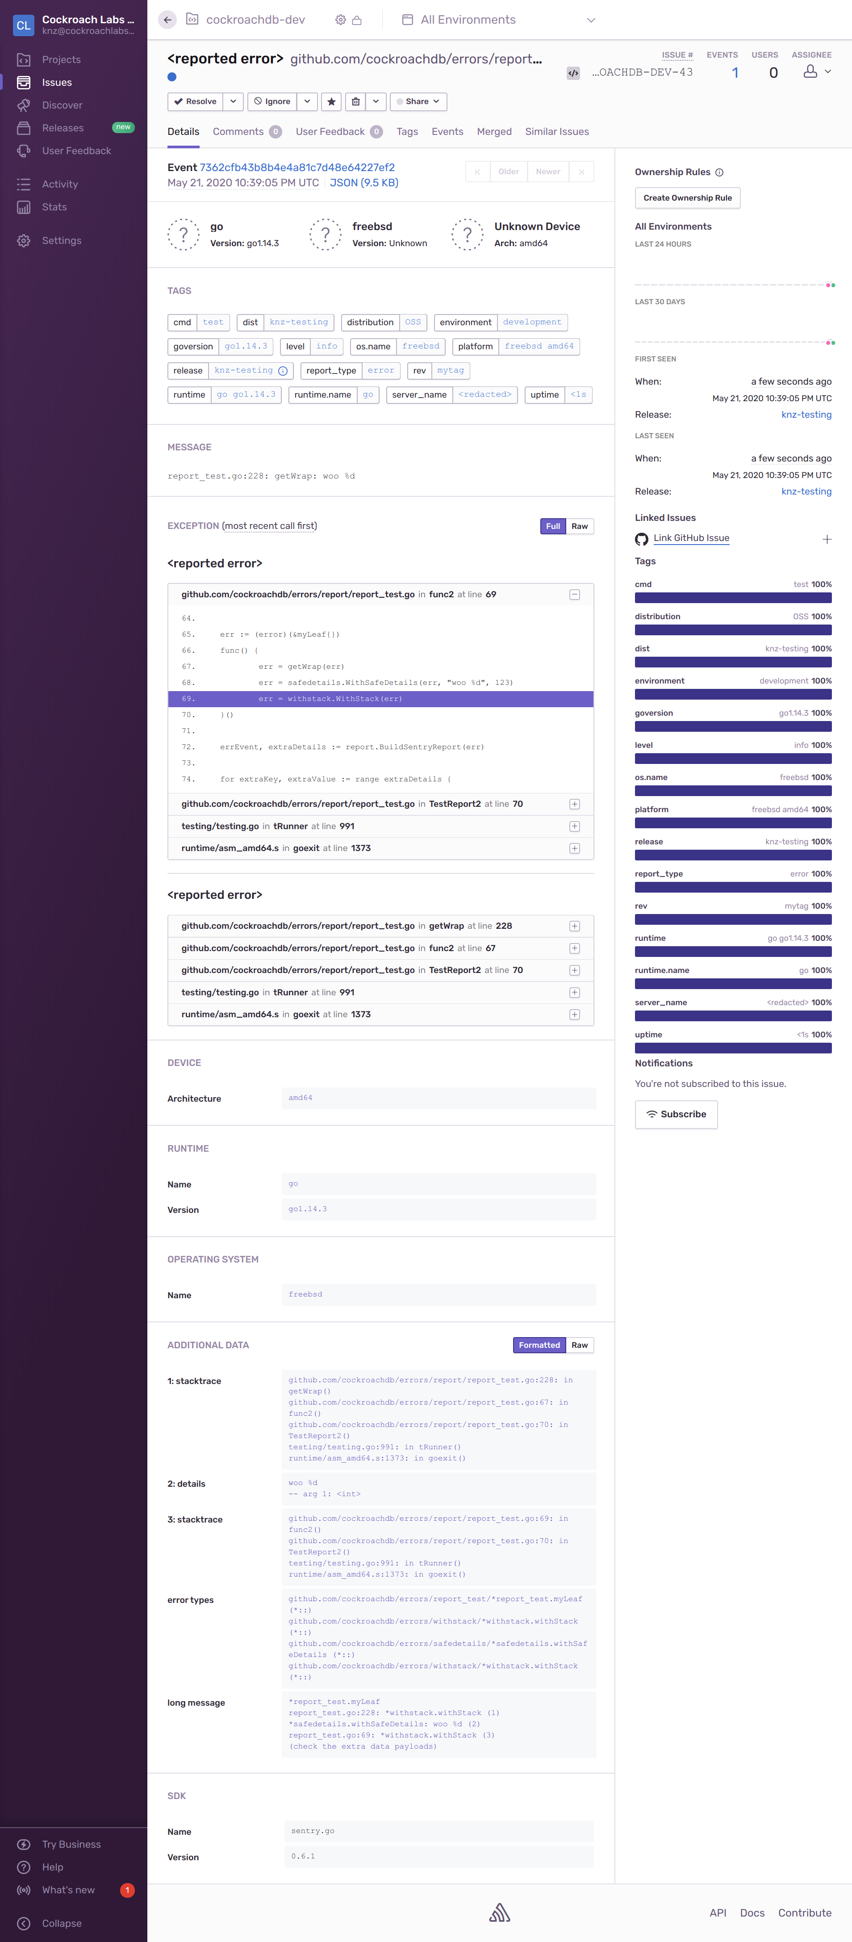Screen dimensions: 852x1942
Task: Open Releases in the sidebar
Action: (63, 127)
